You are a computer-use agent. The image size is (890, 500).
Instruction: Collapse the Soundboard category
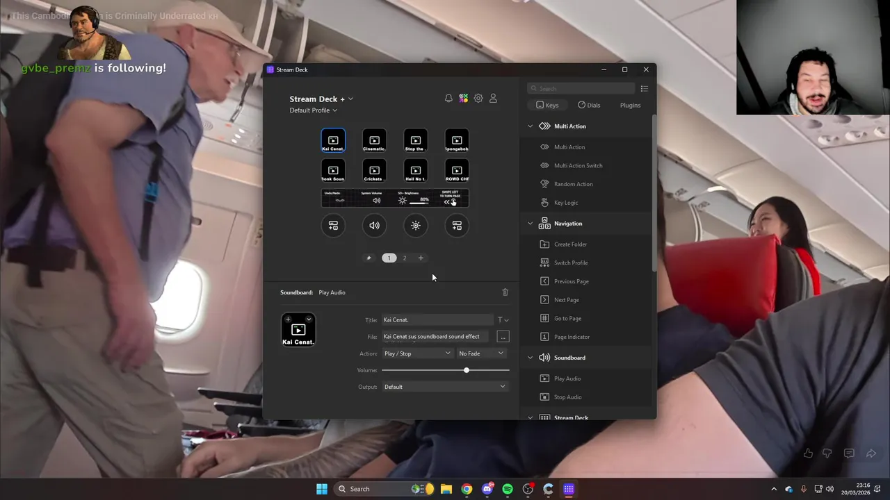pyautogui.click(x=531, y=358)
